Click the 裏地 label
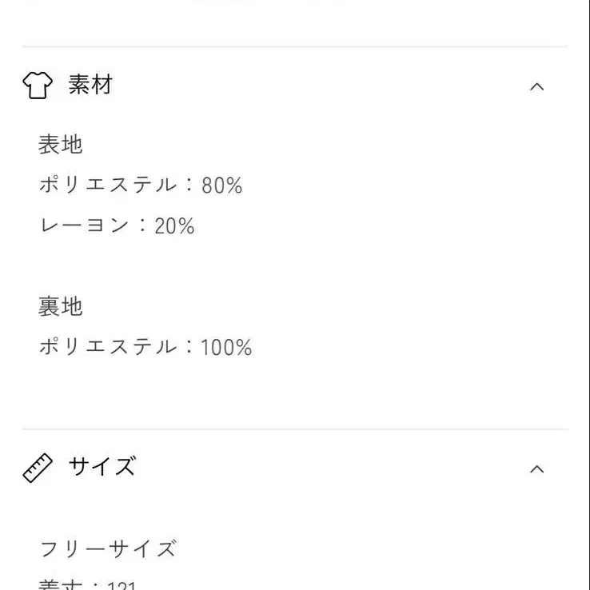 (61, 306)
